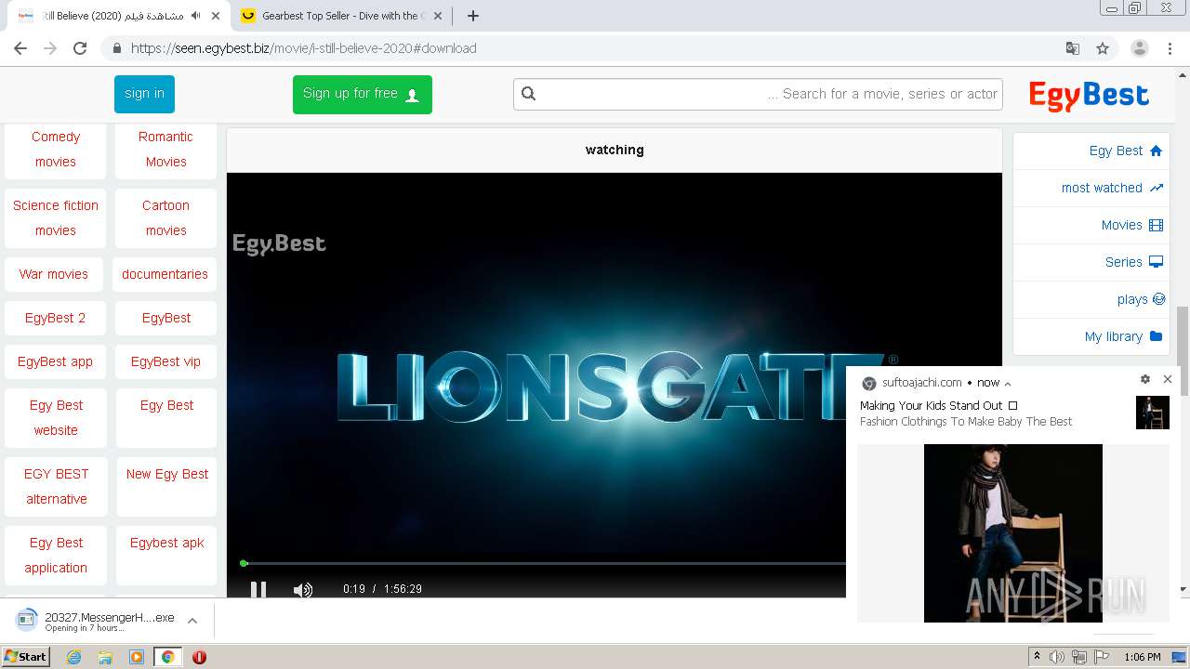Go to Series in sidebar
1190x669 pixels.
[x=1123, y=262]
